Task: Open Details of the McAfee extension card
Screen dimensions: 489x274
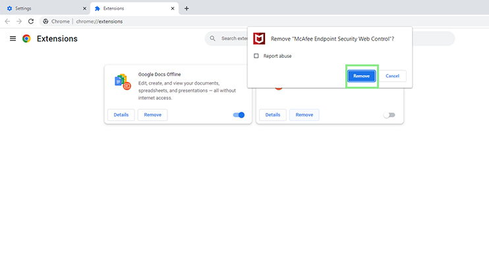Action: [273, 115]
